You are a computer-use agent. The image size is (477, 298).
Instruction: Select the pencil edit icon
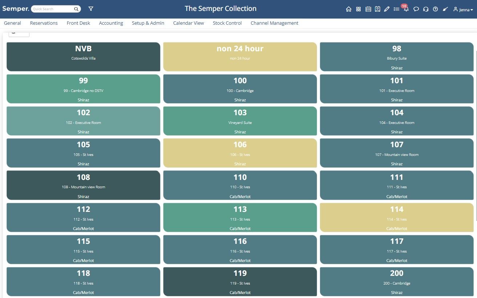[387, 9]
